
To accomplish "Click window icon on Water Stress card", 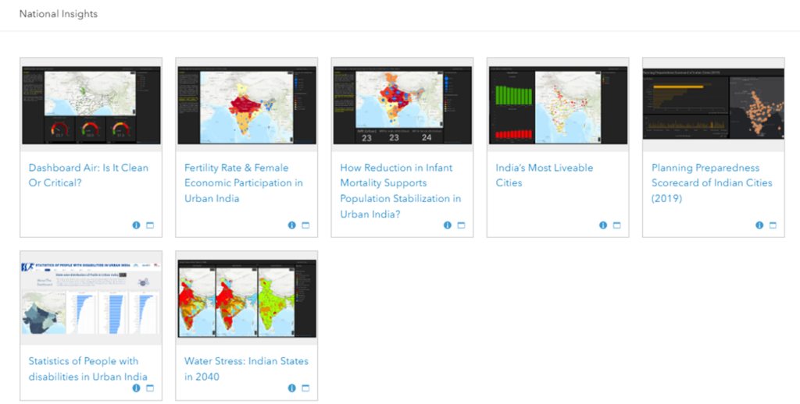I will [x=305, y=388].
